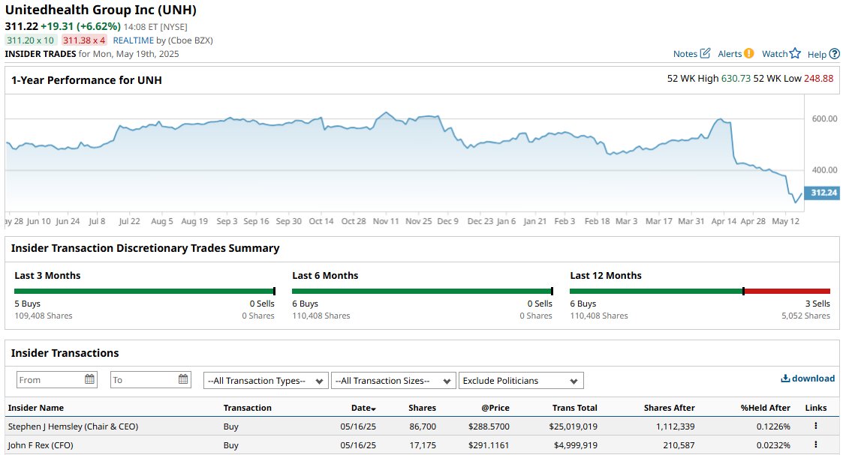Screen dimensions: 849x455
Task: Click the Apr 14 label on chart axis
Action: click(x=724, y=221)
